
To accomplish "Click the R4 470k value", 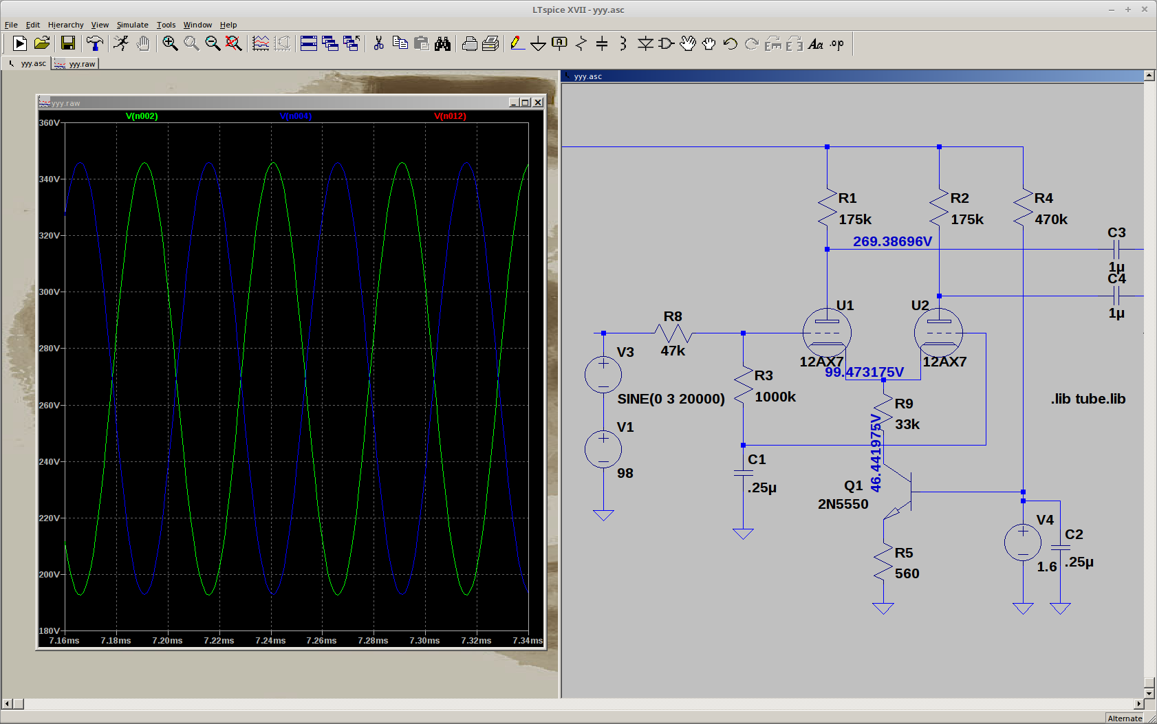I will pos(1051,219).
